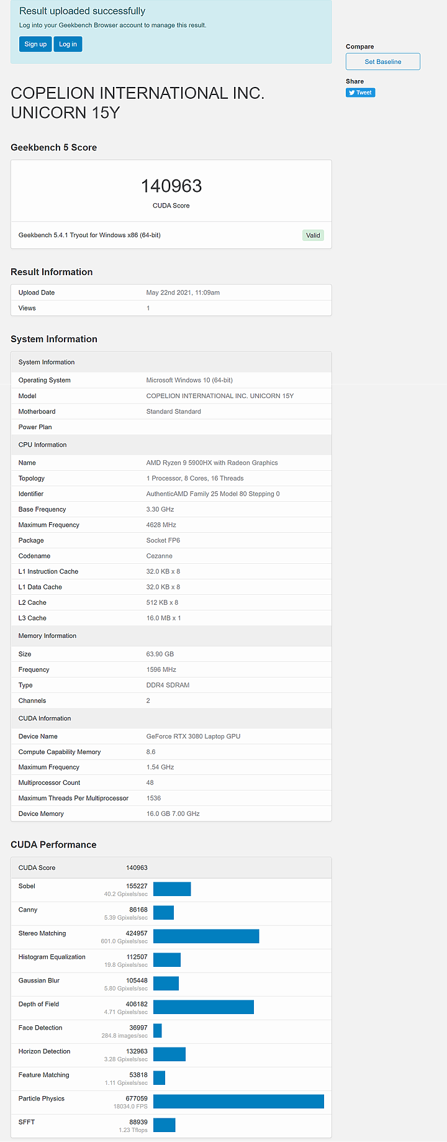The image size is (447, 1142).
Task: Click the Set Baseline button
Action: tap(383, 61)
